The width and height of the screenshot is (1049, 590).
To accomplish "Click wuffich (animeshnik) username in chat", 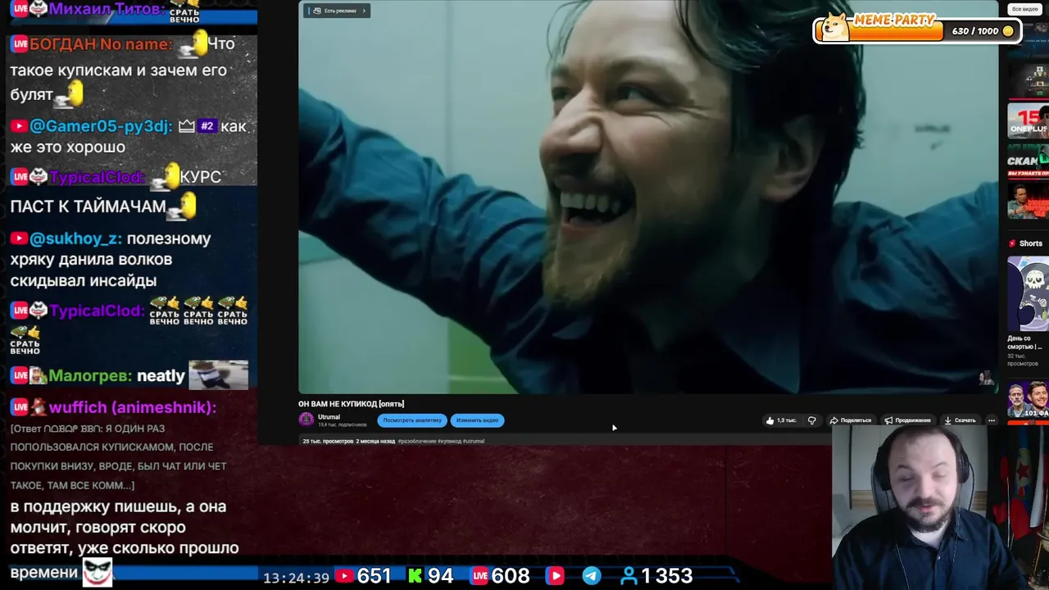I will click(x=132, y=407).
